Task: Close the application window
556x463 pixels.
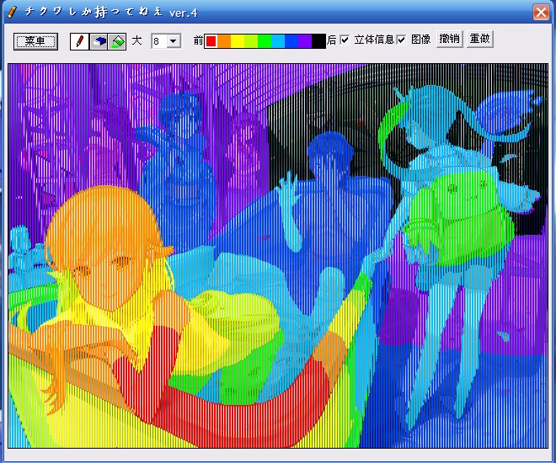Action: [541, 12]
